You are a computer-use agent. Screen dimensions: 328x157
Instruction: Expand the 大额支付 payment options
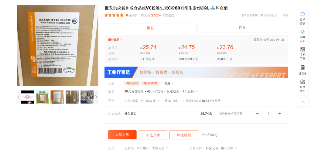pyautogui.click(x=160, y=148)
